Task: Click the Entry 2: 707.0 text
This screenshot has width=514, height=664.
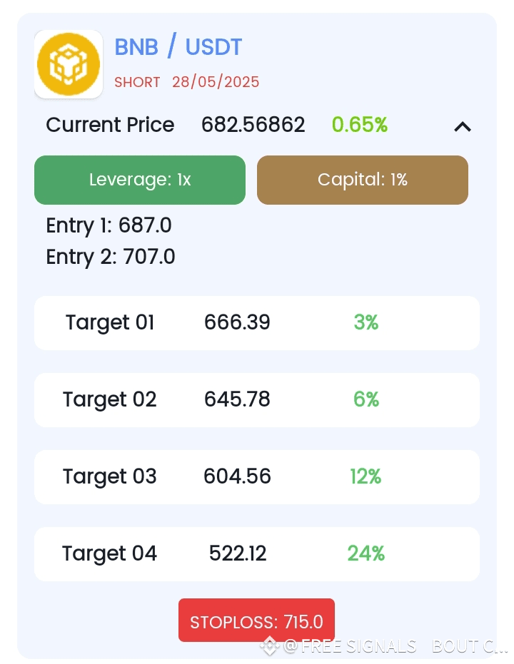Action: point(111,257)
